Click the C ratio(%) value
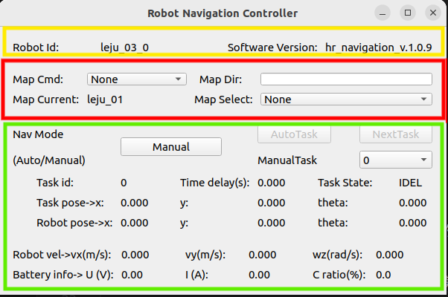The height and width of the screenshot is (297, 448). (383, 275)
